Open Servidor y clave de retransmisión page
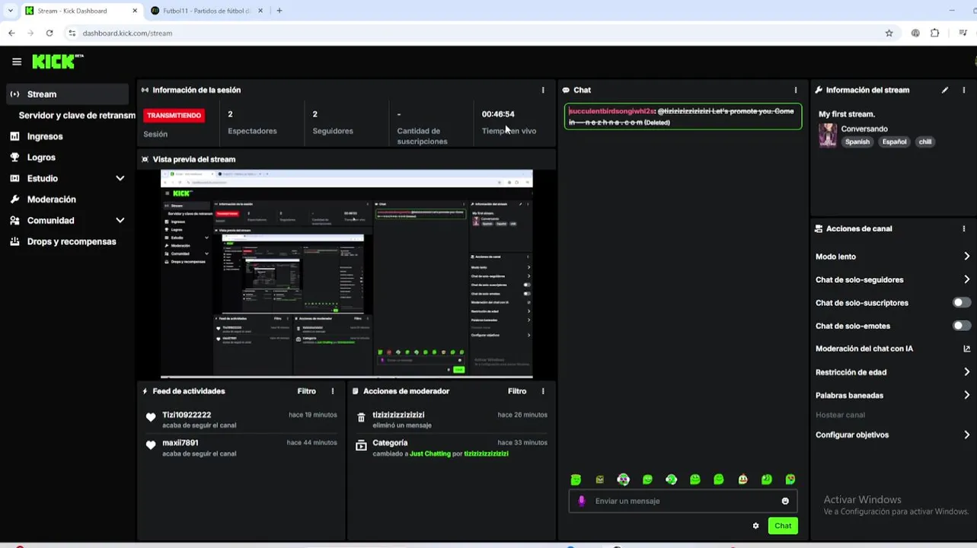Image resolution: width=977 pixels, height=548 pixels. pyautogui.click(x=76, y=115)
